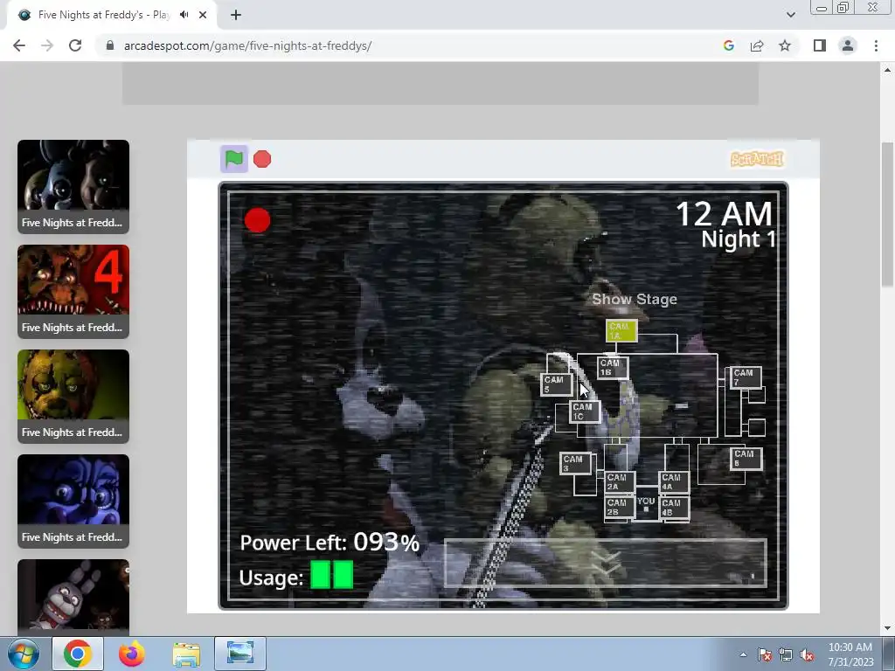
Task: Click the network tray icon
Action: [x=786, y=654]
